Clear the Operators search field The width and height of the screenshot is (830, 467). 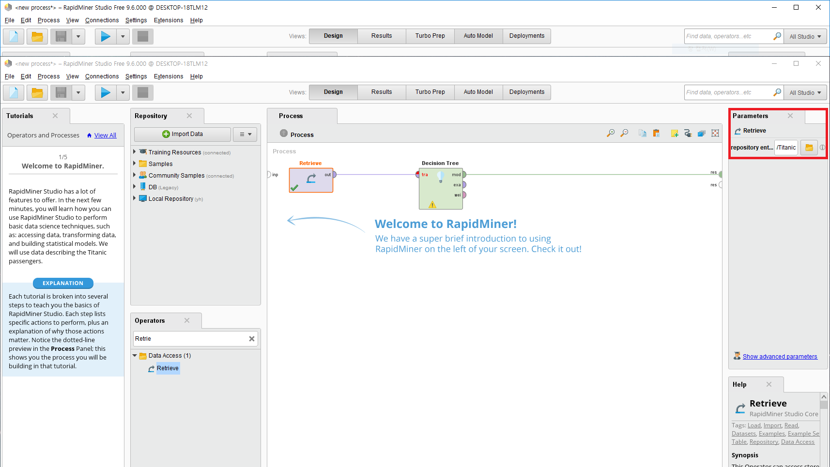pyautogui.click(x=252, y=339)
